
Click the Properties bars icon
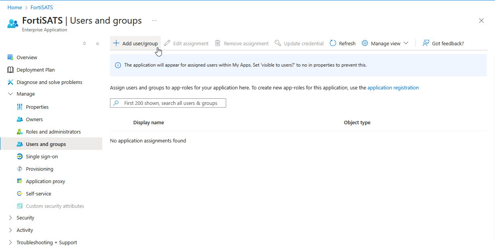pos(20,107)
